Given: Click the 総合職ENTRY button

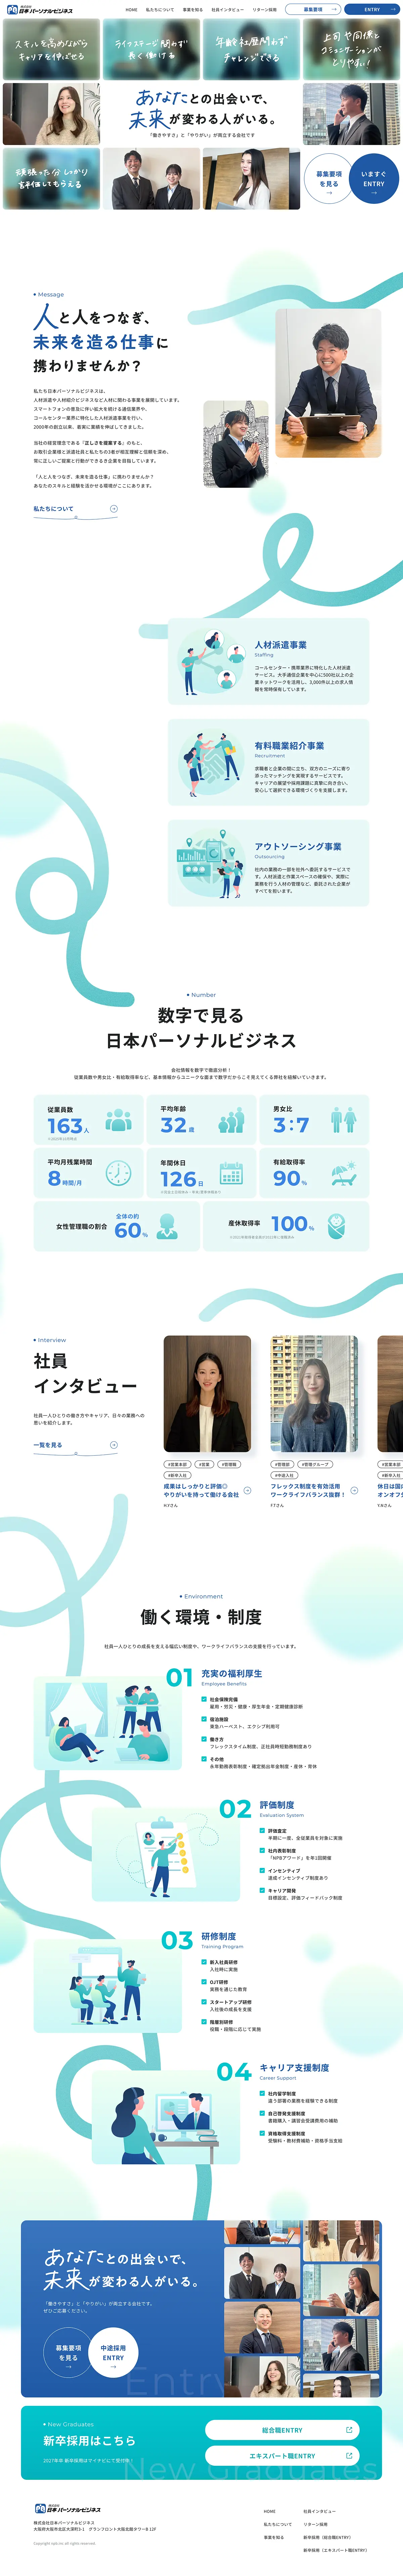Looking at the screenshot, I should tap(282, 2429).
